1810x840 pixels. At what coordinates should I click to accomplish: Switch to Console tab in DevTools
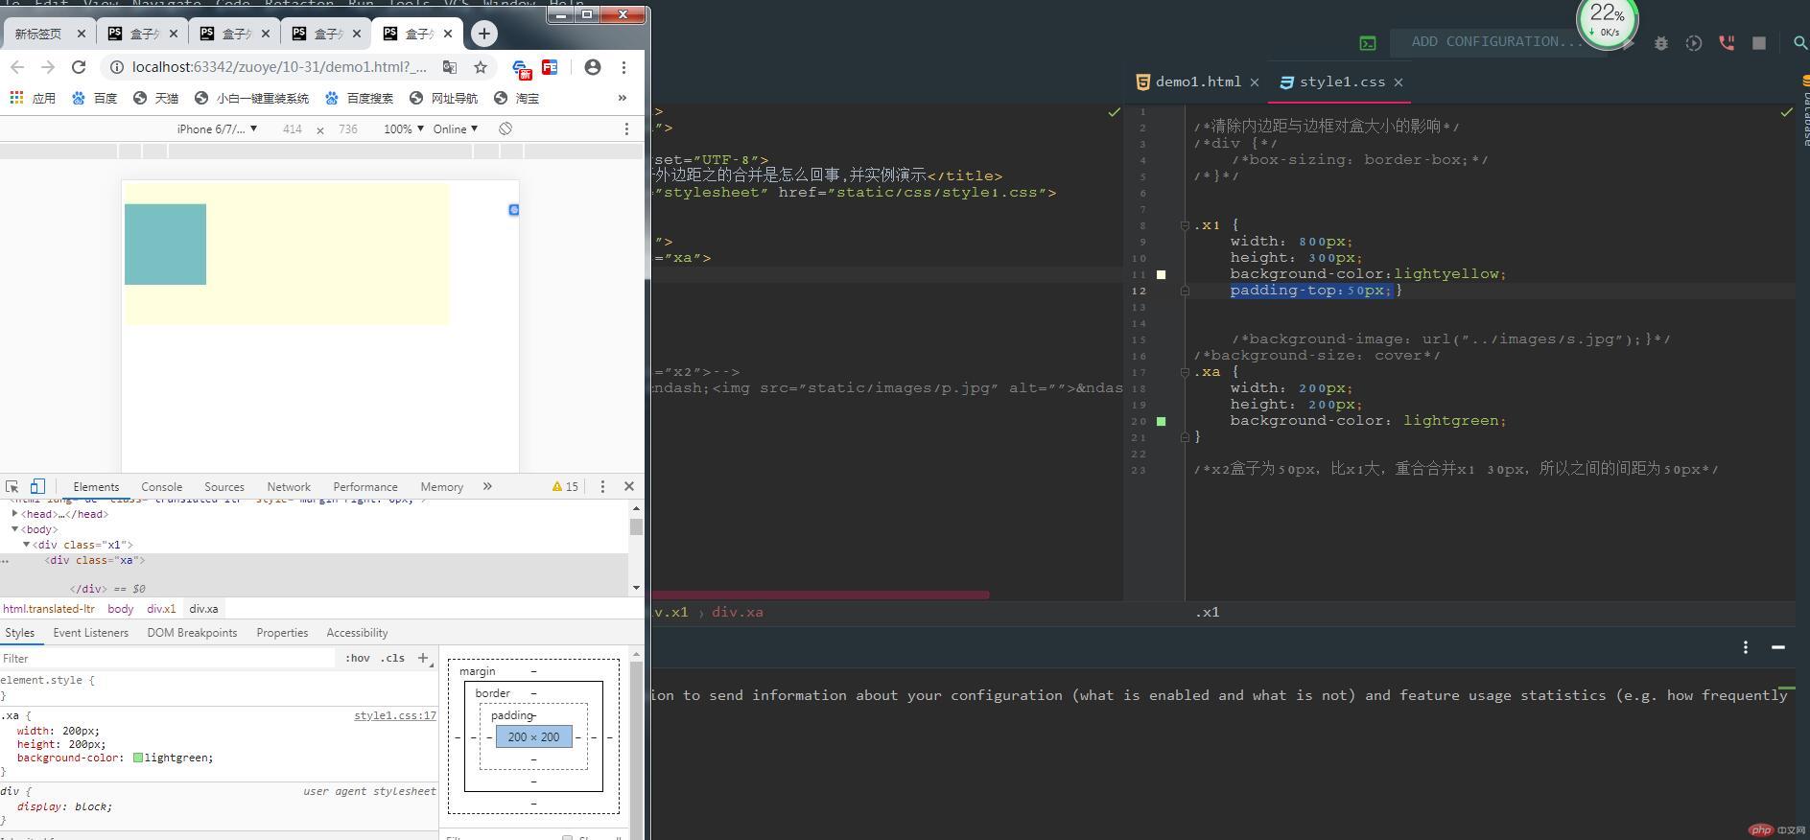pos(161,487)
